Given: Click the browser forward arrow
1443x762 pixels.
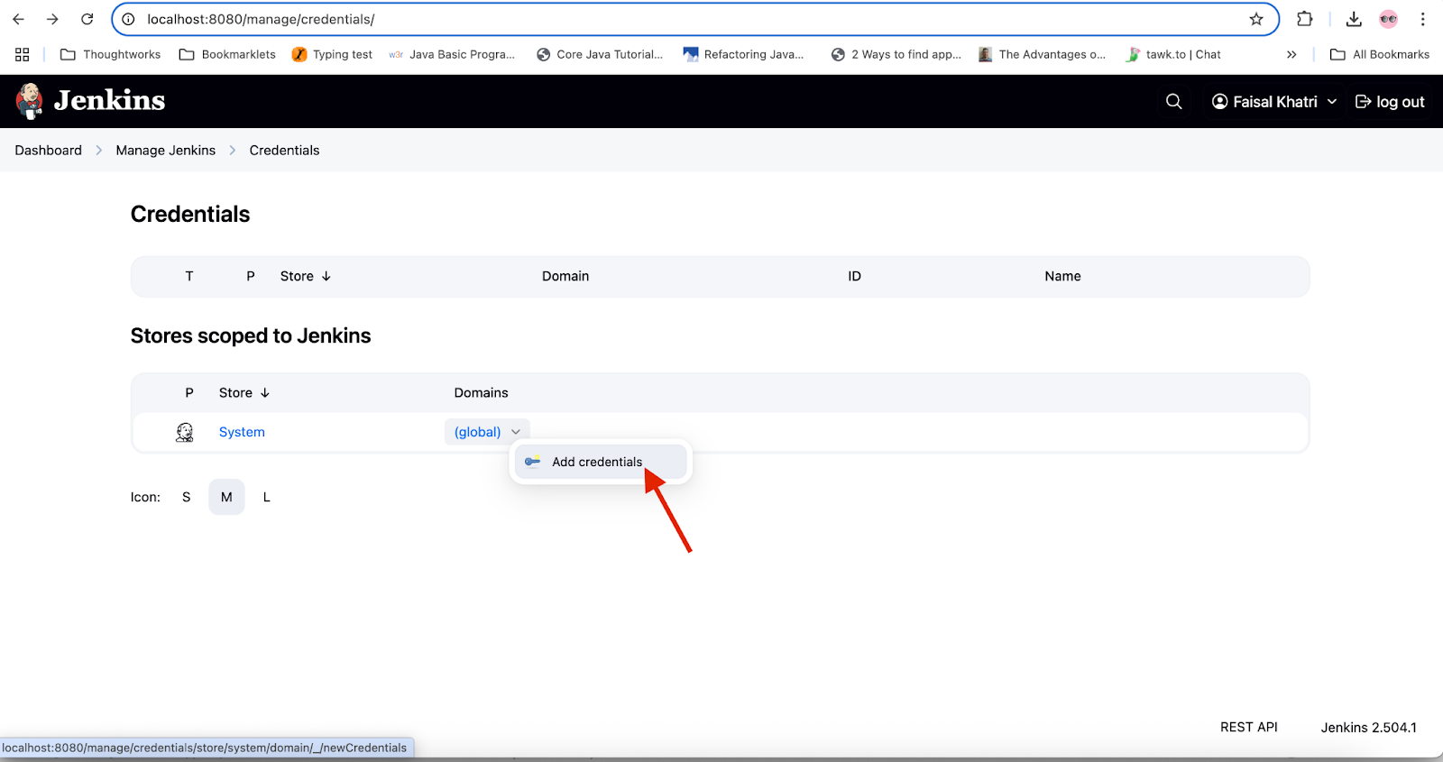Looking at the screenshot, I should [52, 19].
